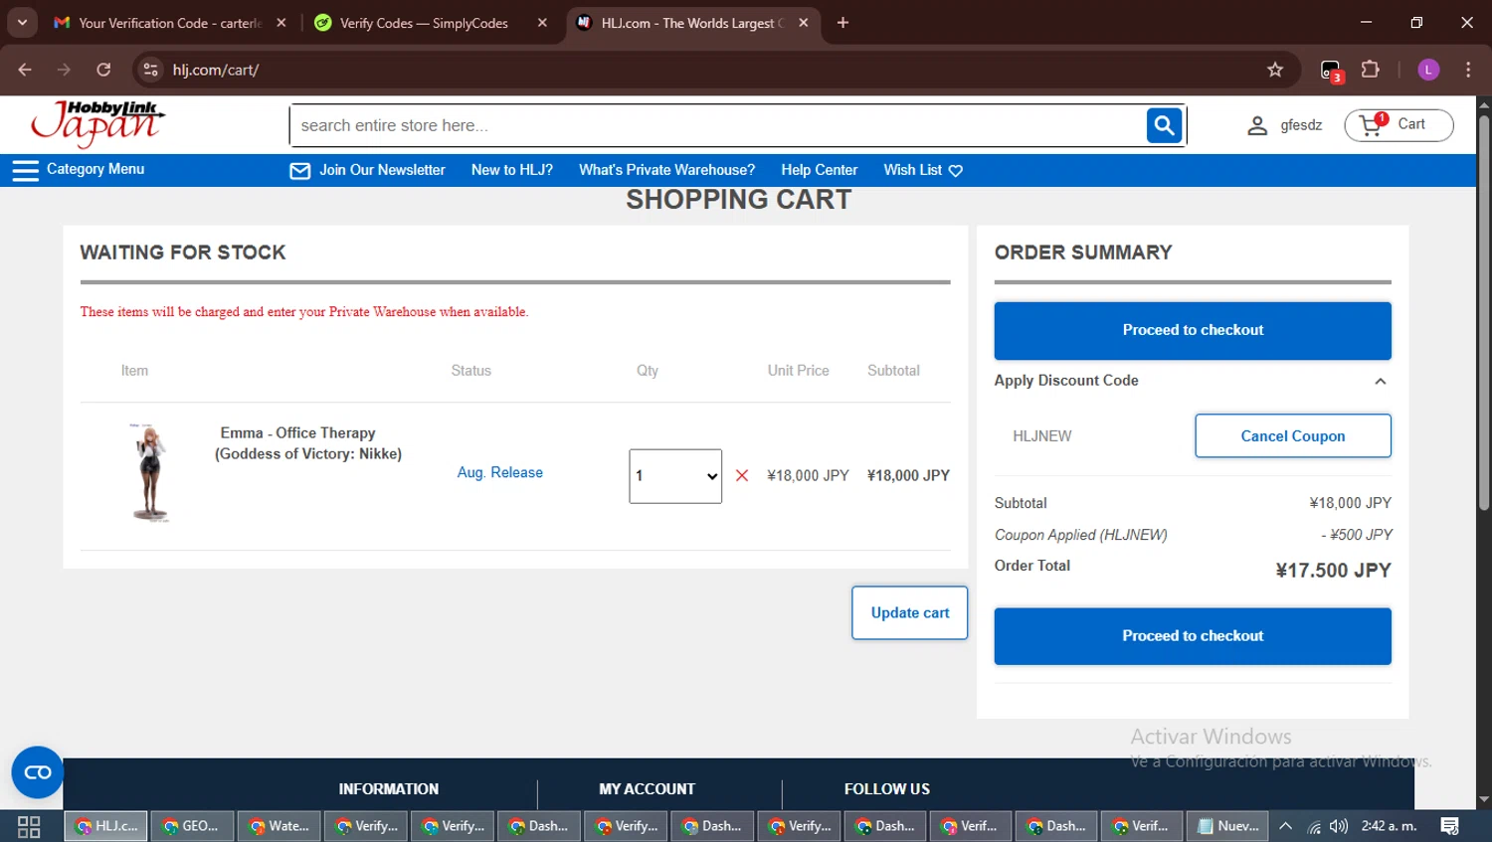
Task: Switch to Verify Codes SimplyCodes tab
Action: (430, 23)
